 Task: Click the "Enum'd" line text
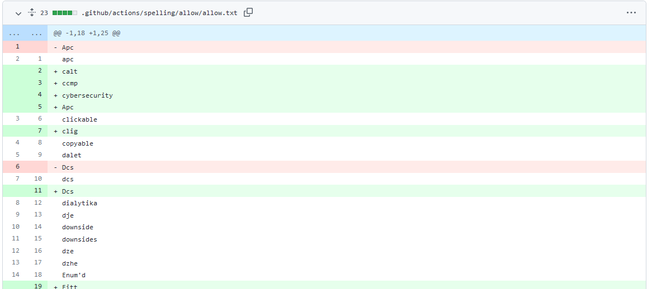click(x=74, y=275)
